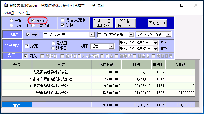Select row 吉祥寺駅前建設株式会社
The image size is (204, 114).
click(99, 79)
